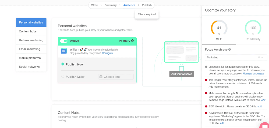Open Email marketing section
The image size is (269, 128).
pyautogui.click(x=31, y=49)
